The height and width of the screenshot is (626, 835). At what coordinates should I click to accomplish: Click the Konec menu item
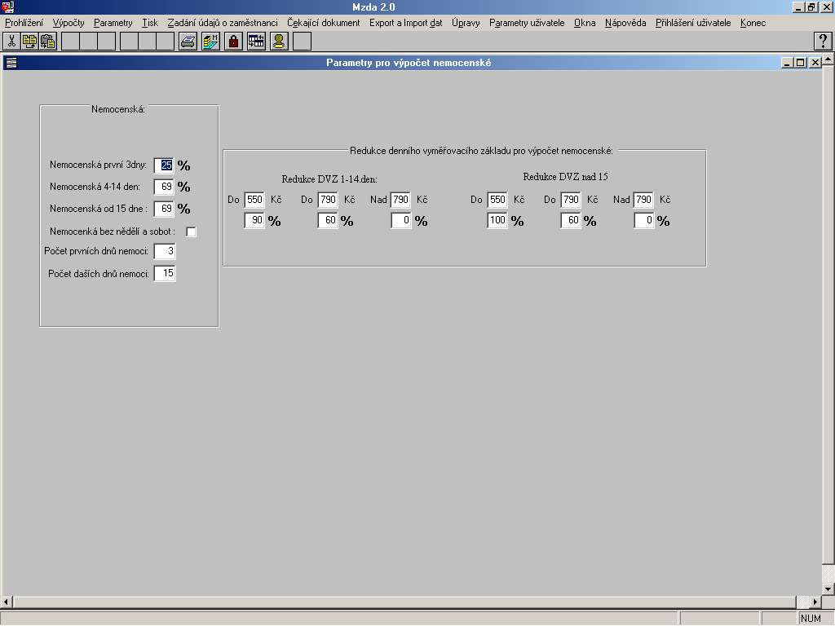click(753, 23)
